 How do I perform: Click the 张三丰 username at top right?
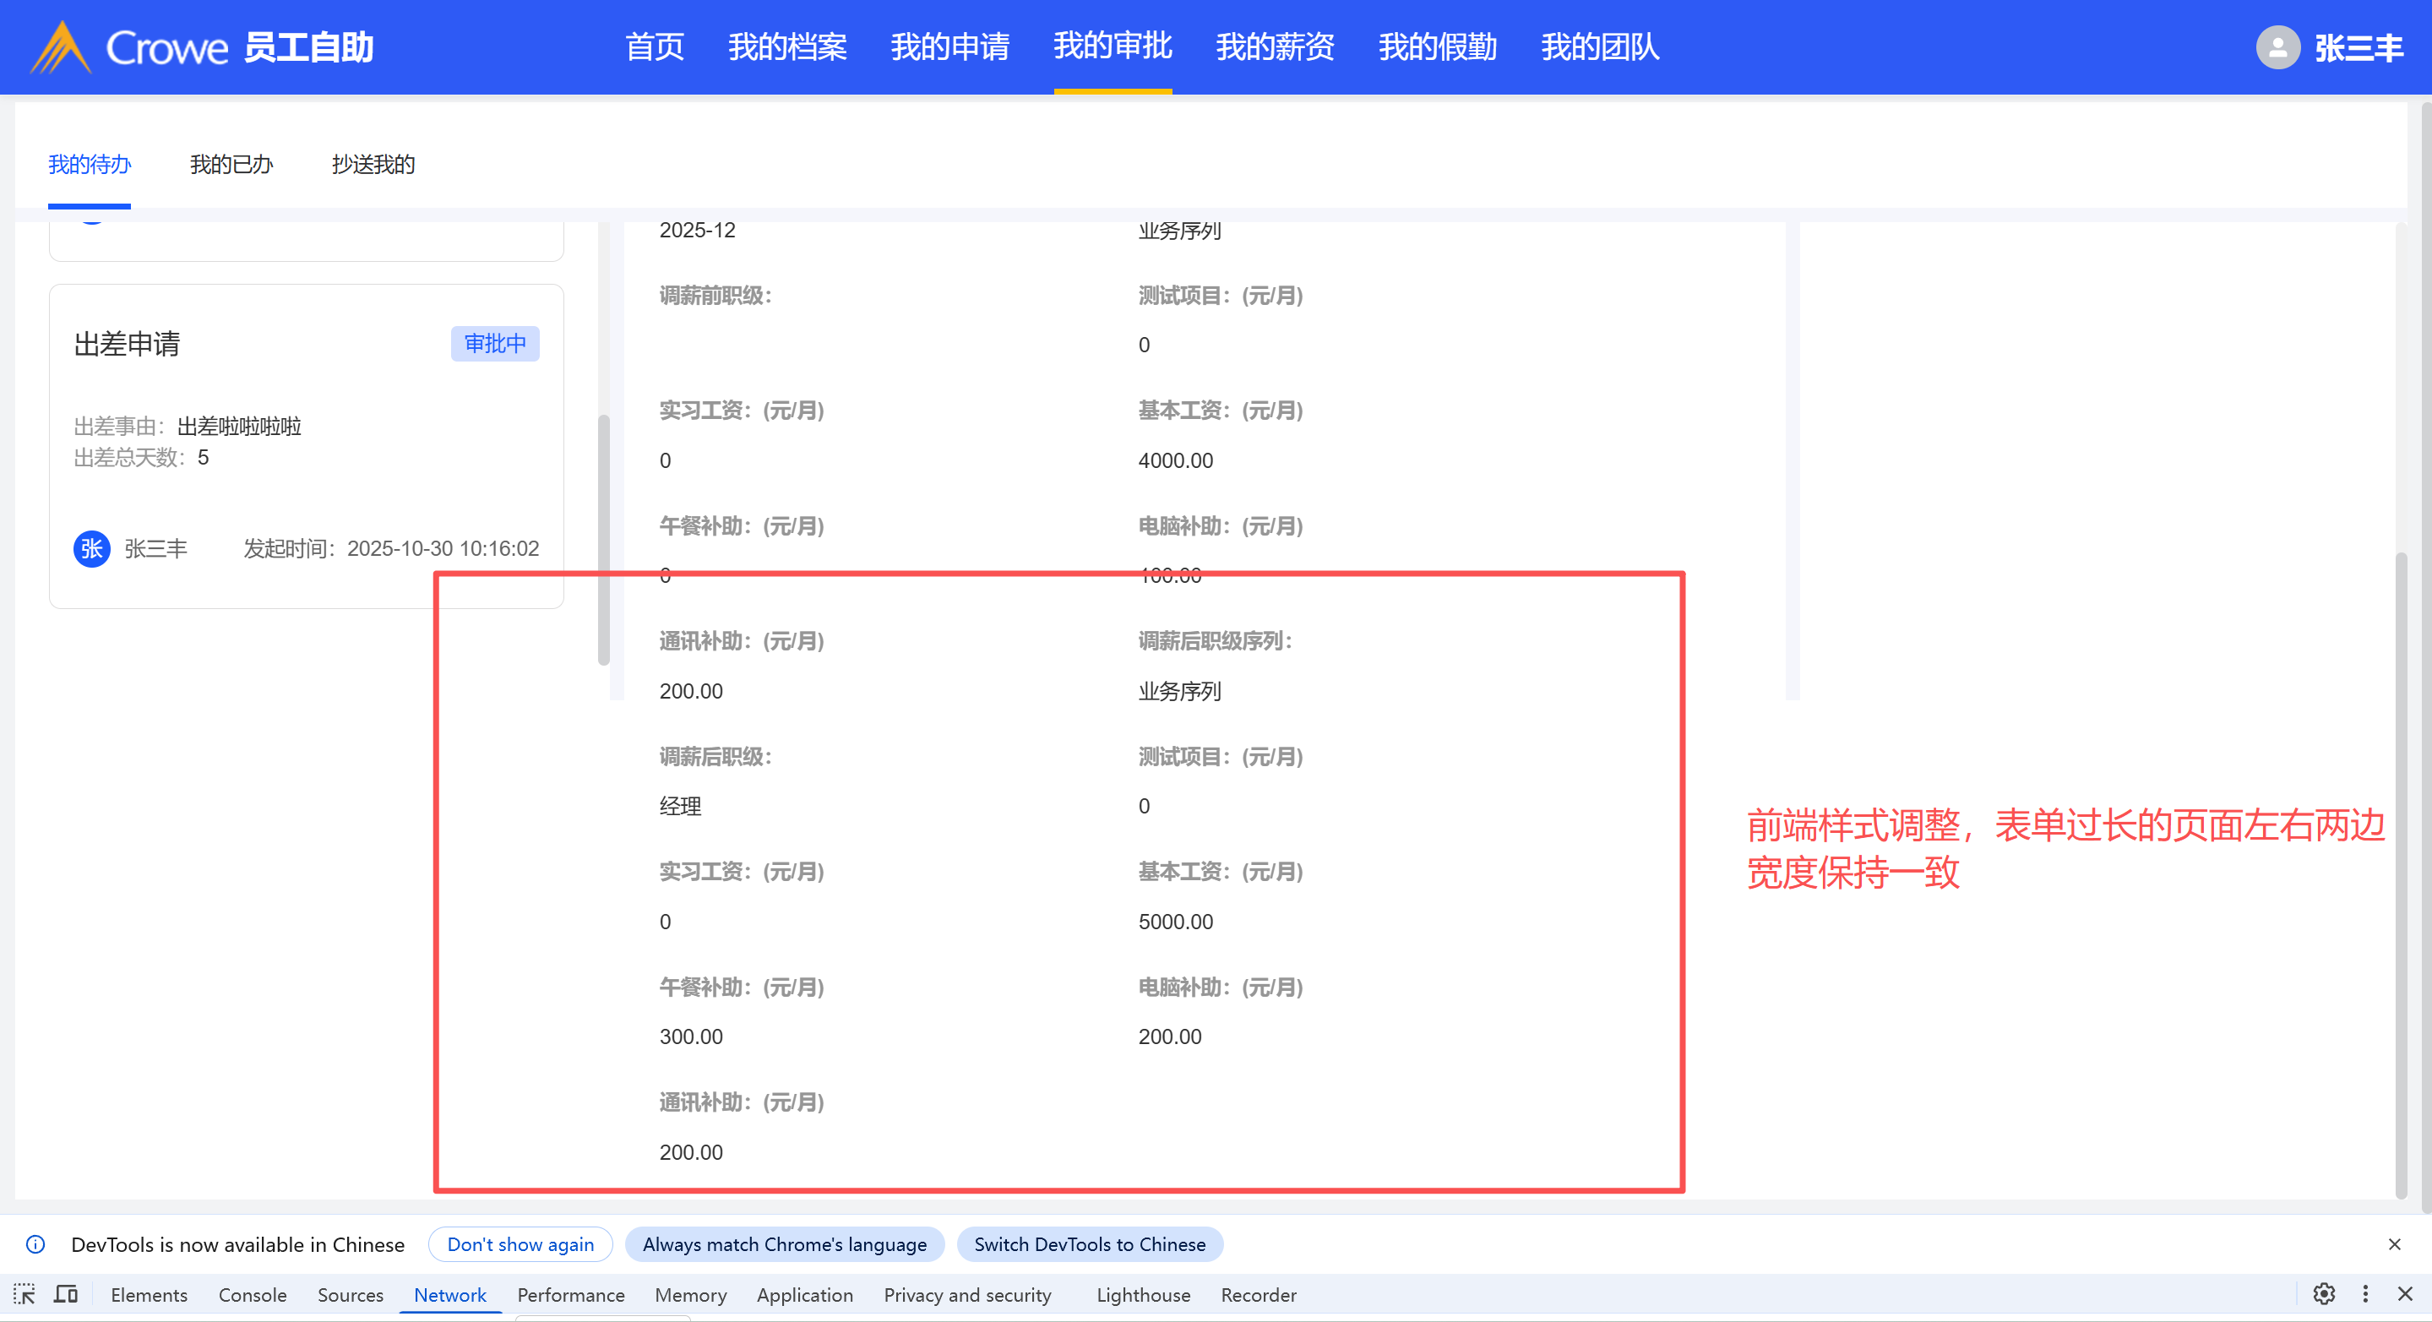(2359, 47)
